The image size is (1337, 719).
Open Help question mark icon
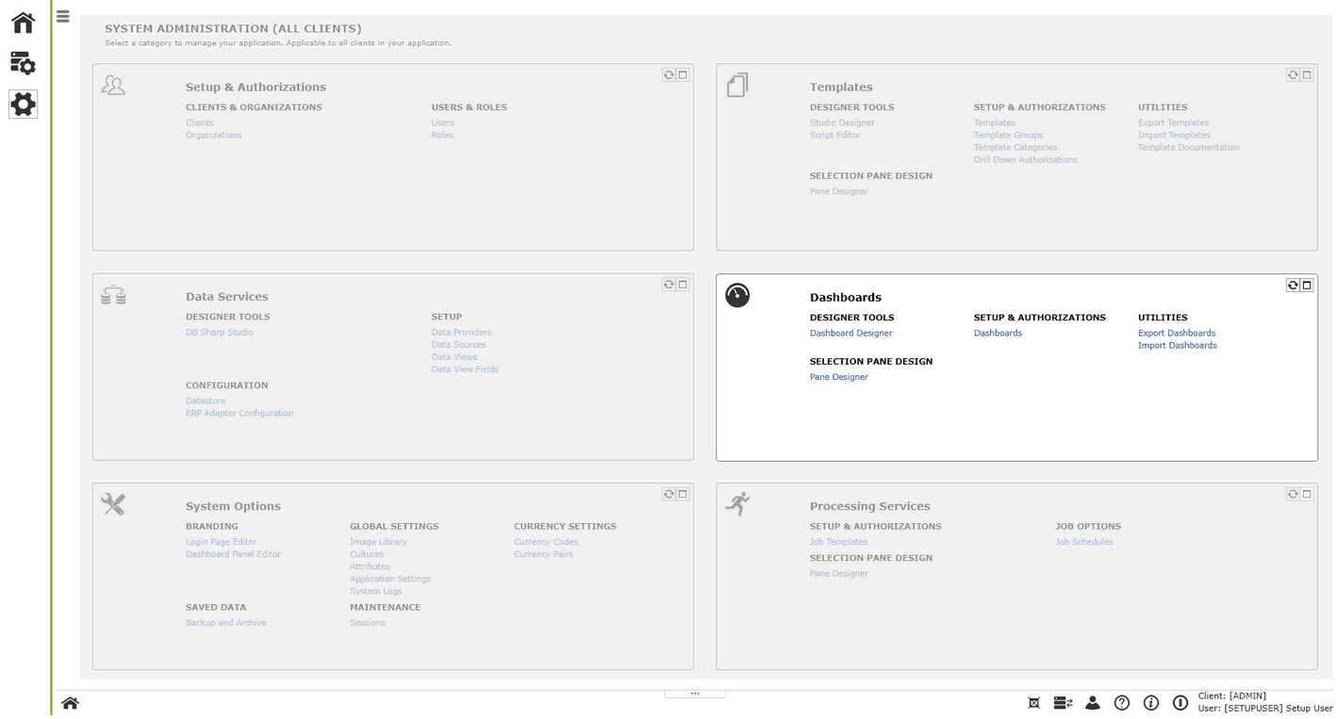point(1122,703)
